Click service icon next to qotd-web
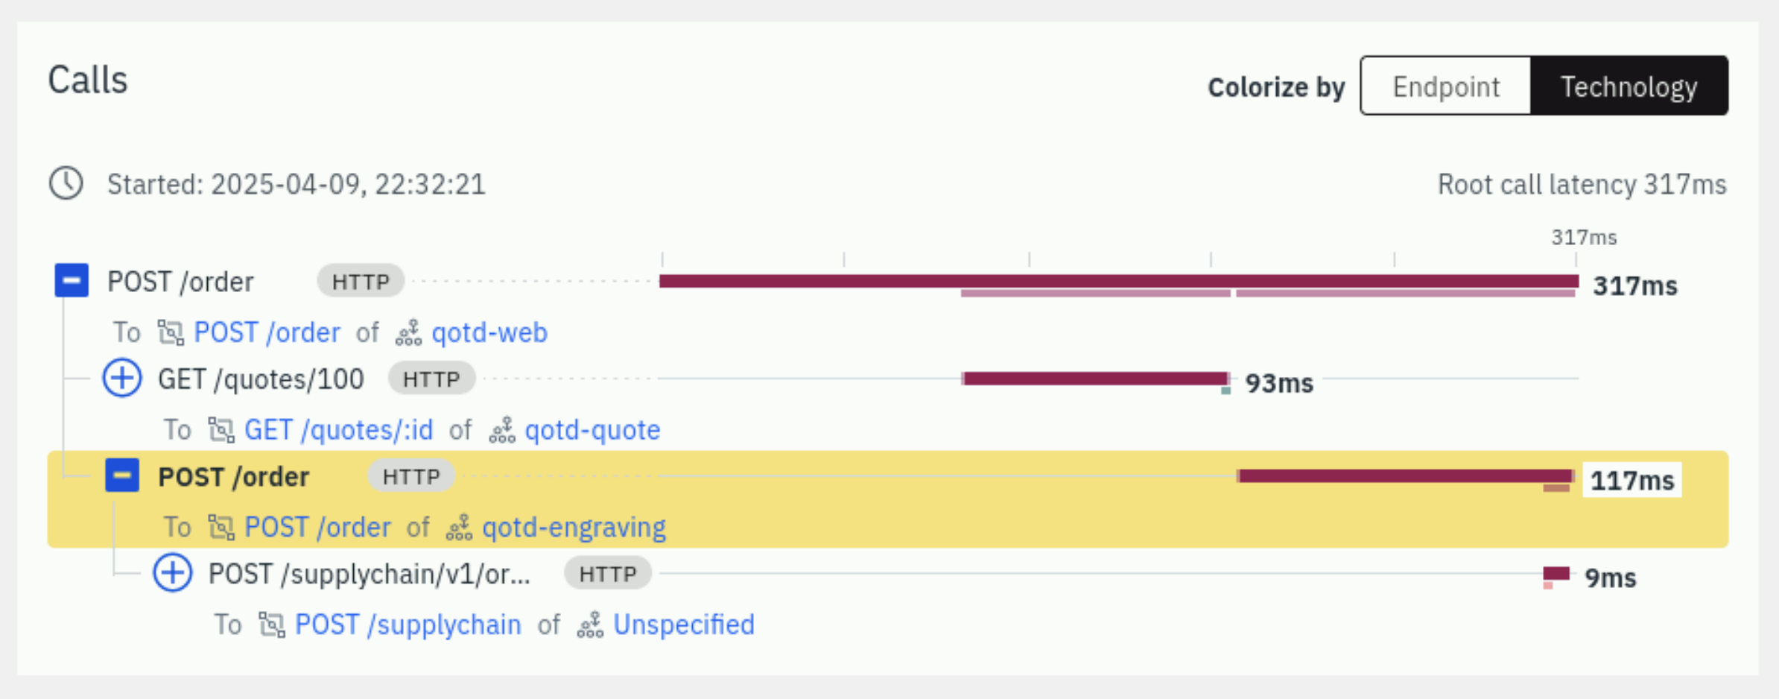The width and height of the screenshot is (1779, 699). click(x=408, y=332)
